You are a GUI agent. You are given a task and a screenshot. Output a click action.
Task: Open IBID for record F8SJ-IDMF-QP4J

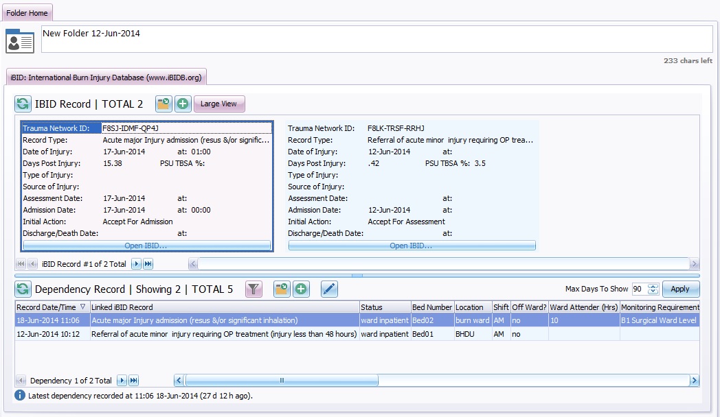click(x=146, y=246)
